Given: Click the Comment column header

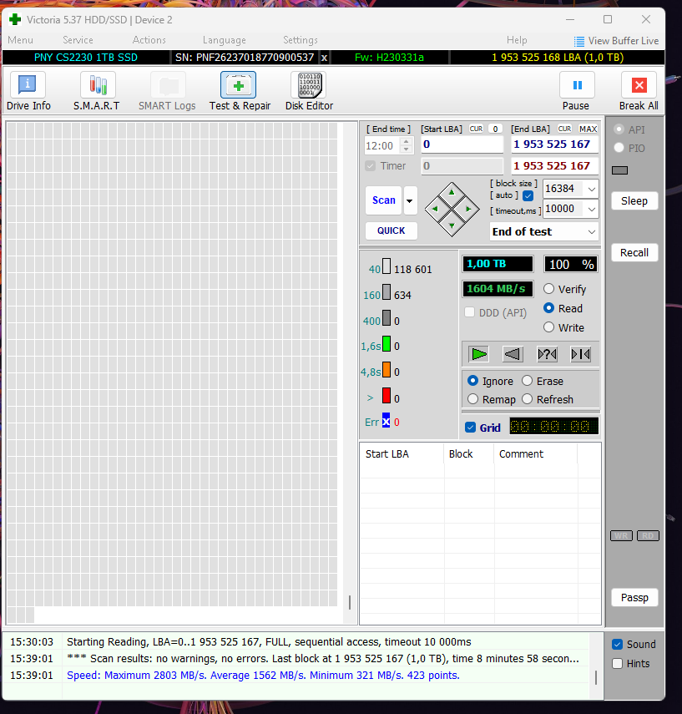Looking at the screenshot, I should (535, 454).
